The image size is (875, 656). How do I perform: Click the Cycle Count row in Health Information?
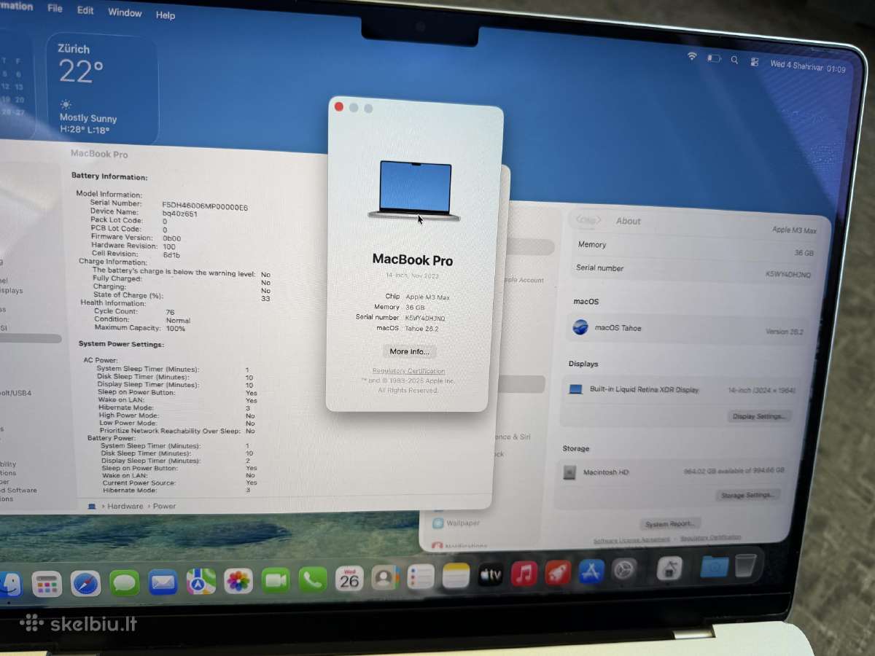(x=135, y=311)
